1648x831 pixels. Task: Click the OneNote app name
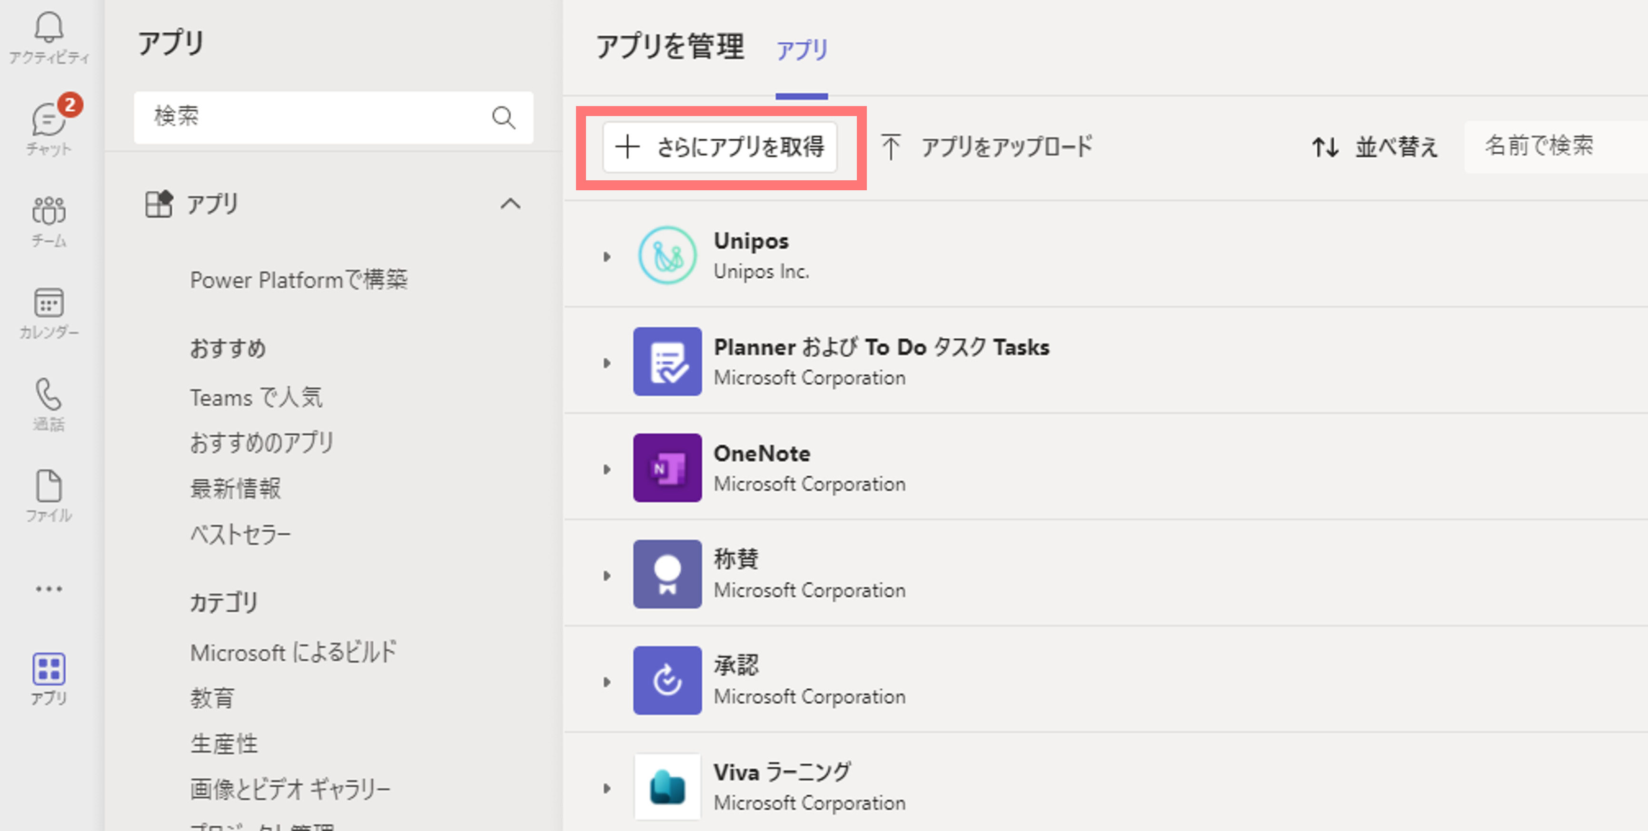(x=762, y=453)
